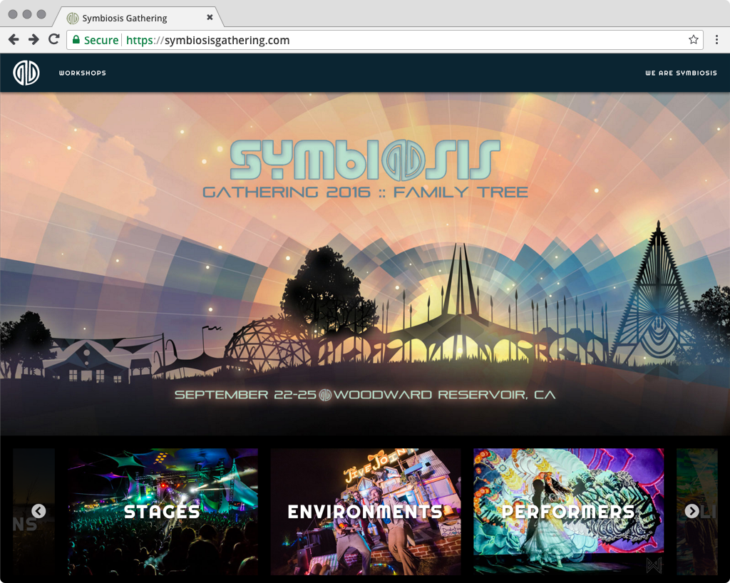Show the next carousel slide
Screen dimensions: 730x583
[692, 511]
